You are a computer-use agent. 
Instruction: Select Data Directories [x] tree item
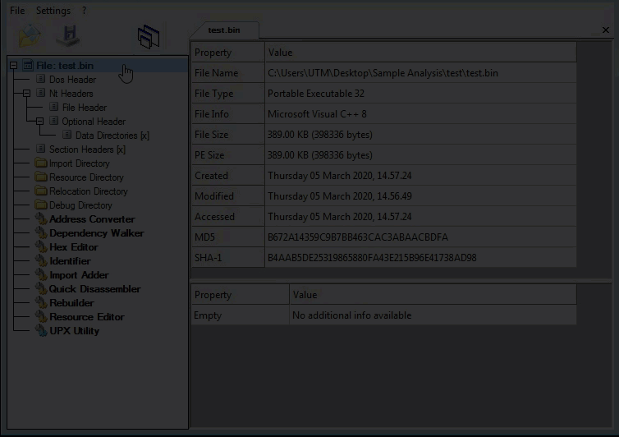(x=112, y=136)
